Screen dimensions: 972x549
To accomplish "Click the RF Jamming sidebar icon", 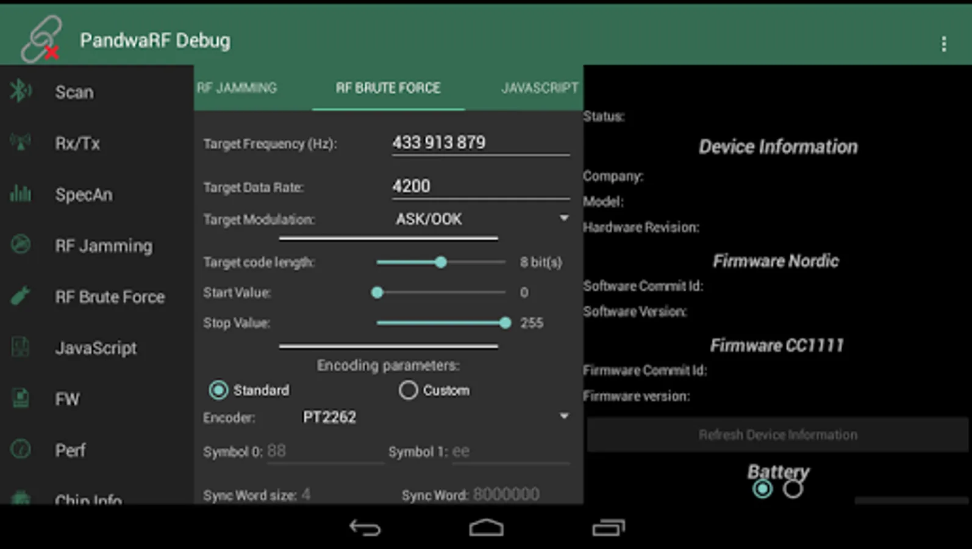I will point(20,245).
